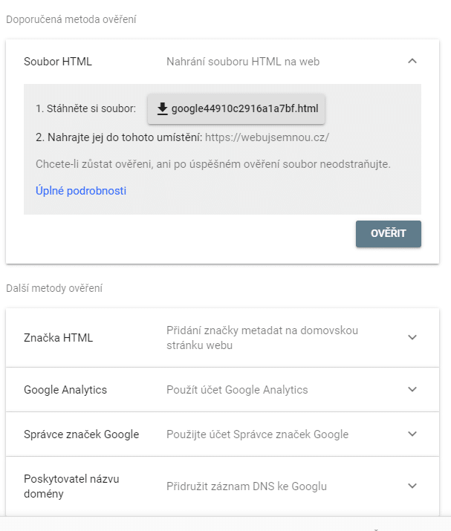451x531 pixels.
Task: Click Použít účet Google Analytics description
Action: 237,390
